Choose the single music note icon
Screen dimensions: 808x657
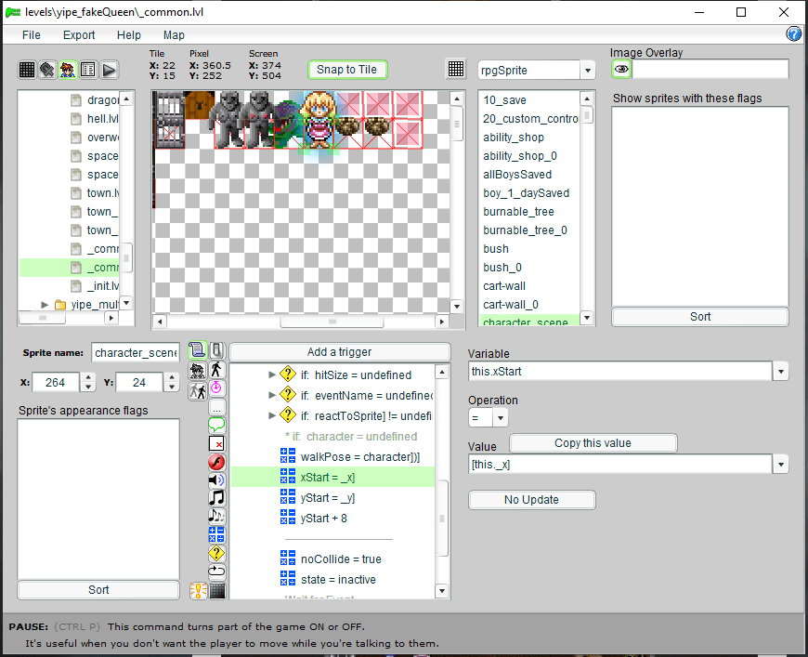pyautogui.click(x=216, y=497)
